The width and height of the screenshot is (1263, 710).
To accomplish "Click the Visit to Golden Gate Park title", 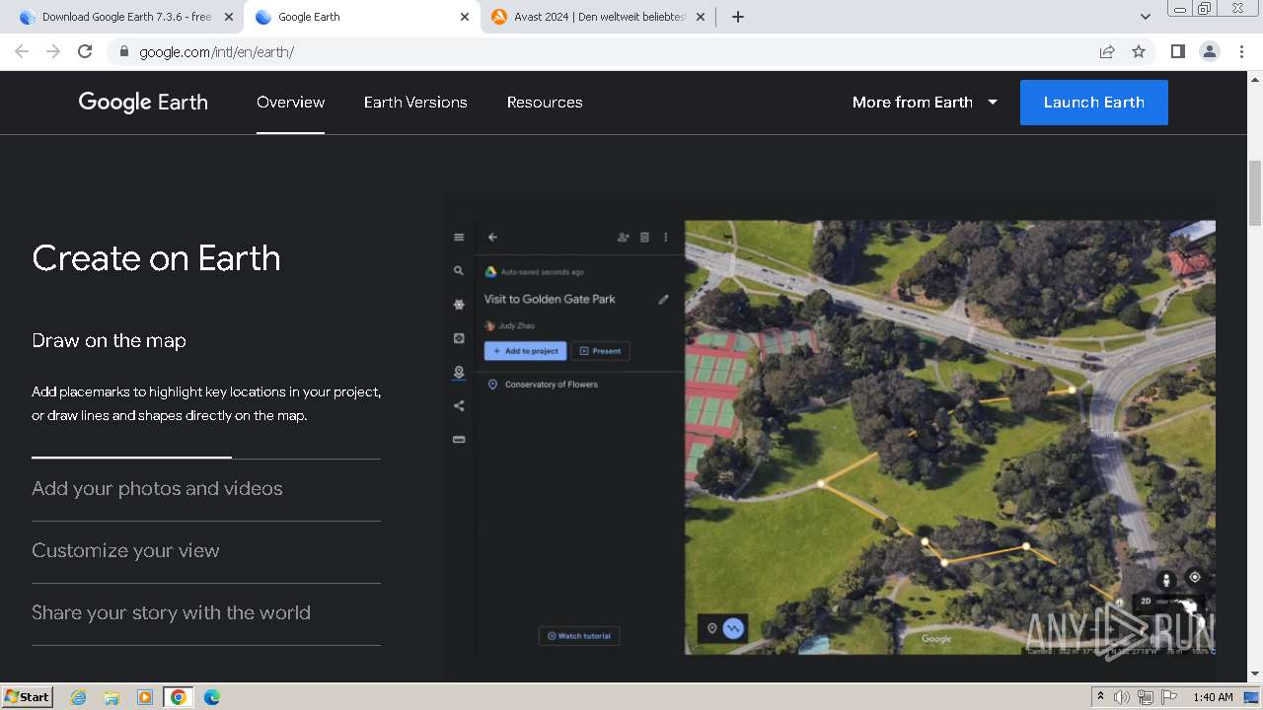I will coord(550,299).
